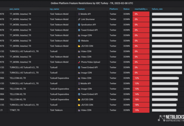Click the failure_rate column header
The image size is (184, 126).
(157, 9)
